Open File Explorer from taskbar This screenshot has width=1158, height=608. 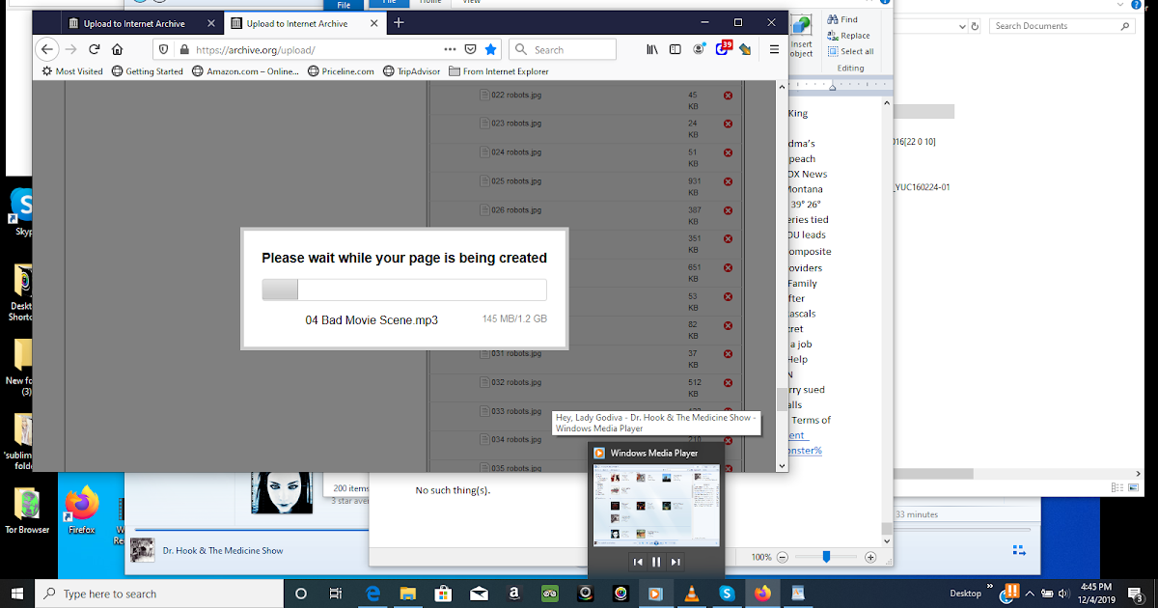tap(407, 594)
